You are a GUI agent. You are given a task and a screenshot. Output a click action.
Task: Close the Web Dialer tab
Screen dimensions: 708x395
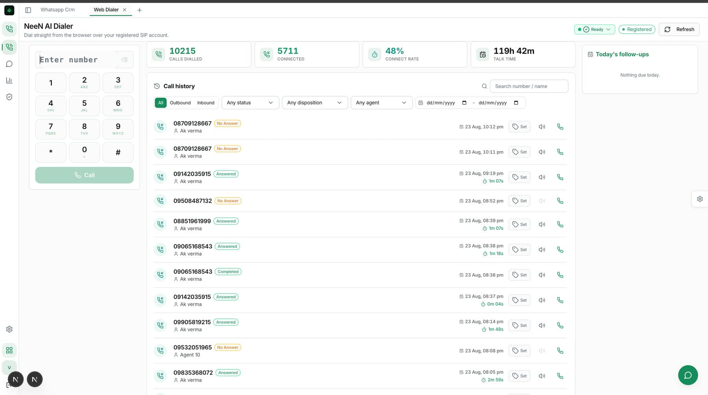pos(125,10)
